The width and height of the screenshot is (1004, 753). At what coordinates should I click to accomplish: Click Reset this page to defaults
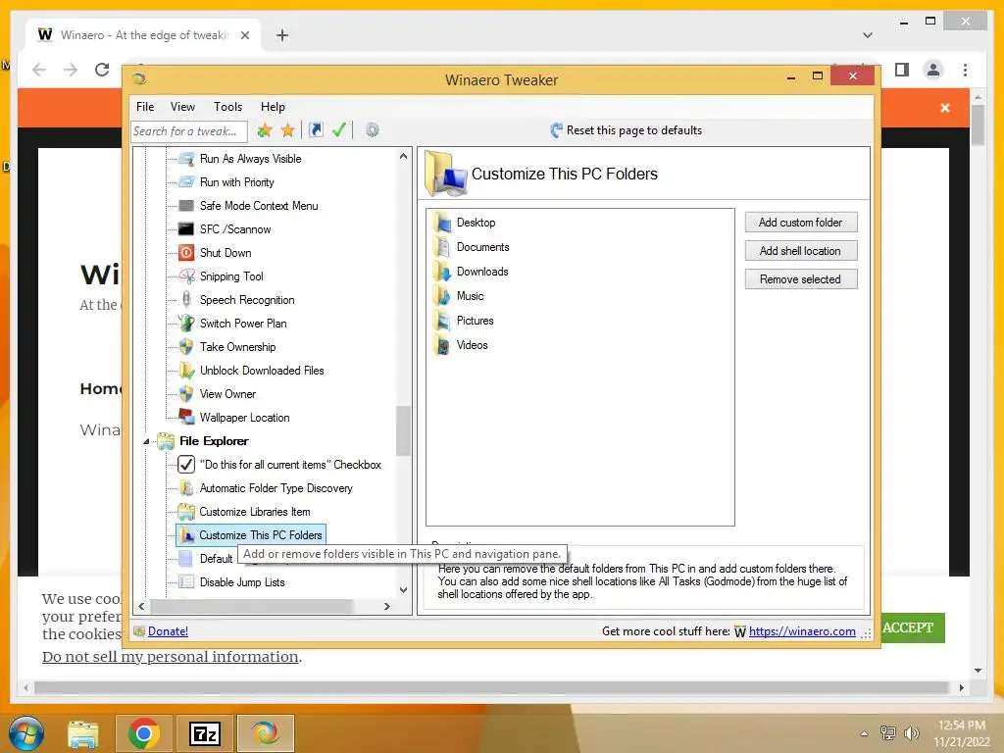pos(627,130)
